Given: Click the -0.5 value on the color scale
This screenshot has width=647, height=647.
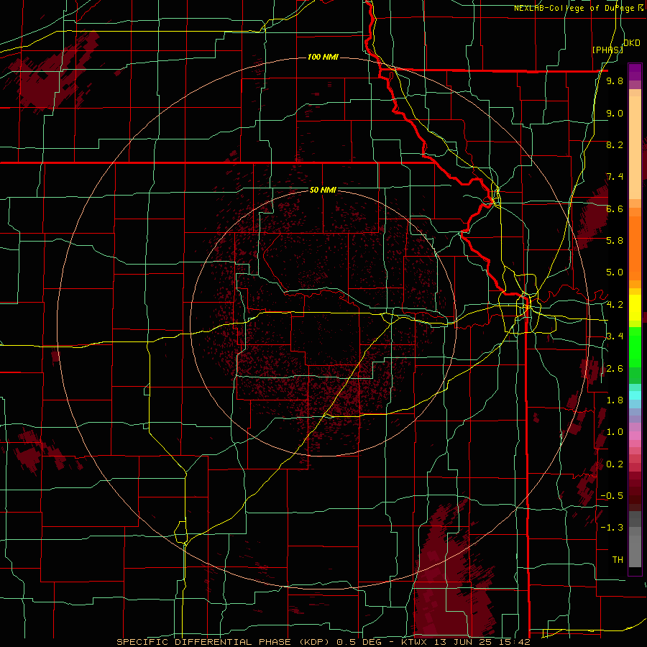Looking at the screenshot, I should [612, 496].
